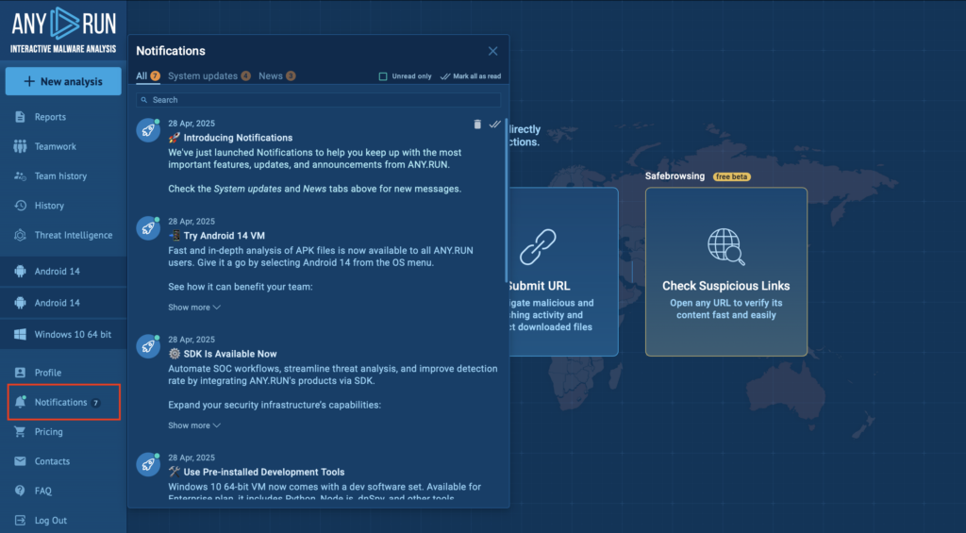966x533 pixels.
Task: Click the globe magnifier Check Suspicious Links icon
Action: pos(725,247)
